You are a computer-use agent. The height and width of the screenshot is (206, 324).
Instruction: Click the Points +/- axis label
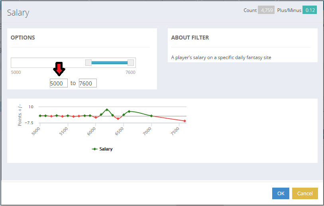pos(20,115)
